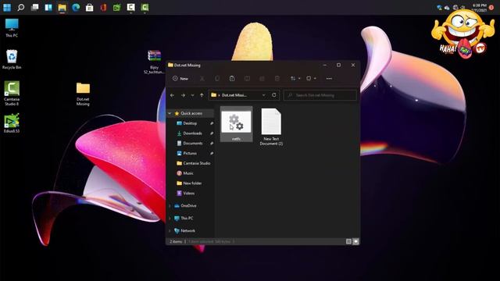Click the Copy icon in Explorer toolbar

point(217,78)
